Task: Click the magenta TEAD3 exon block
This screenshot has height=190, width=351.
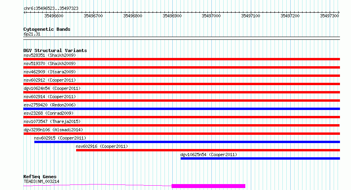Action: 208,186
